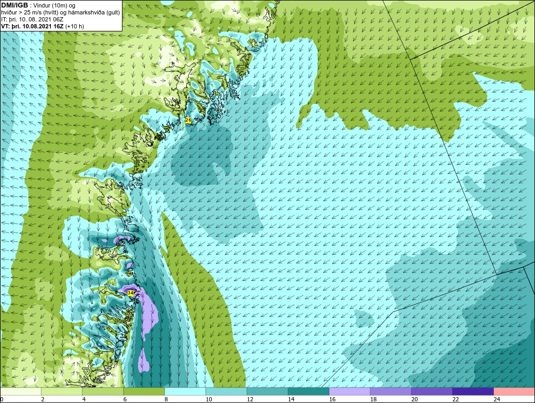Click the 16–18 m/s lavender legend swatch
The width and height of the screenshot is (535, 403).
[x=350, y=391]
